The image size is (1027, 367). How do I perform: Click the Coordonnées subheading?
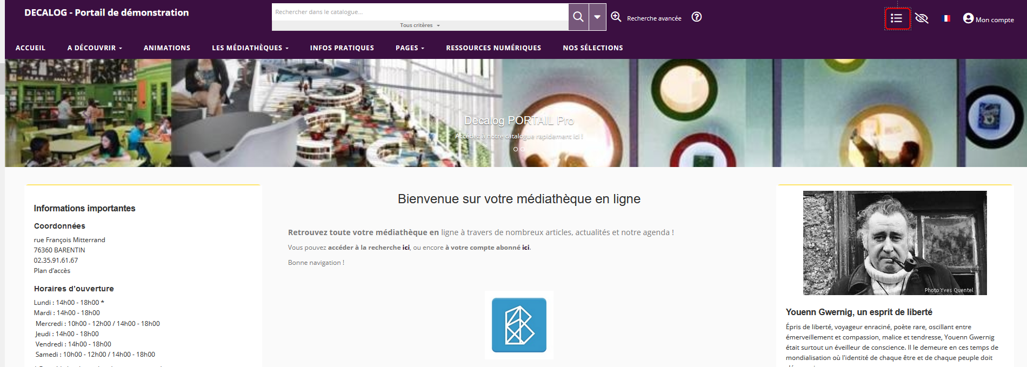(59, 226)
